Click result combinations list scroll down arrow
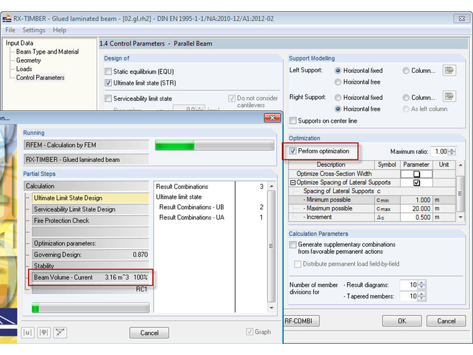 pos(271,308)
